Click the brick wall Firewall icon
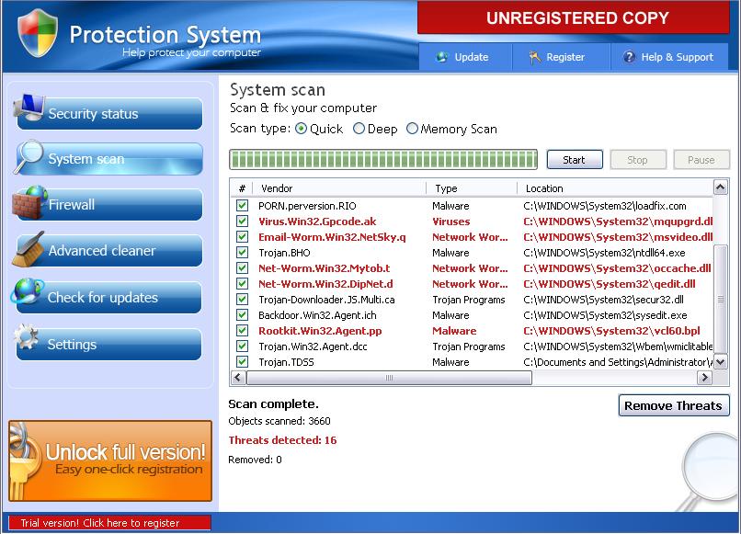741x534 pixels. [29, 203]
